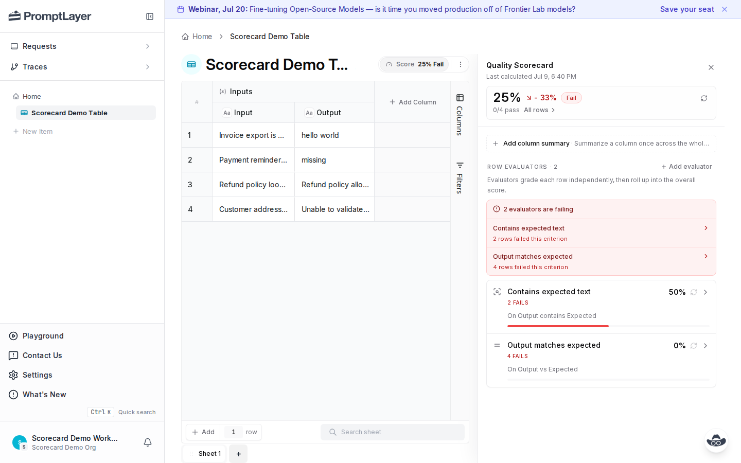Expand the Requests chevron
This screenshot has height=463, width=741.
[148, 46]
